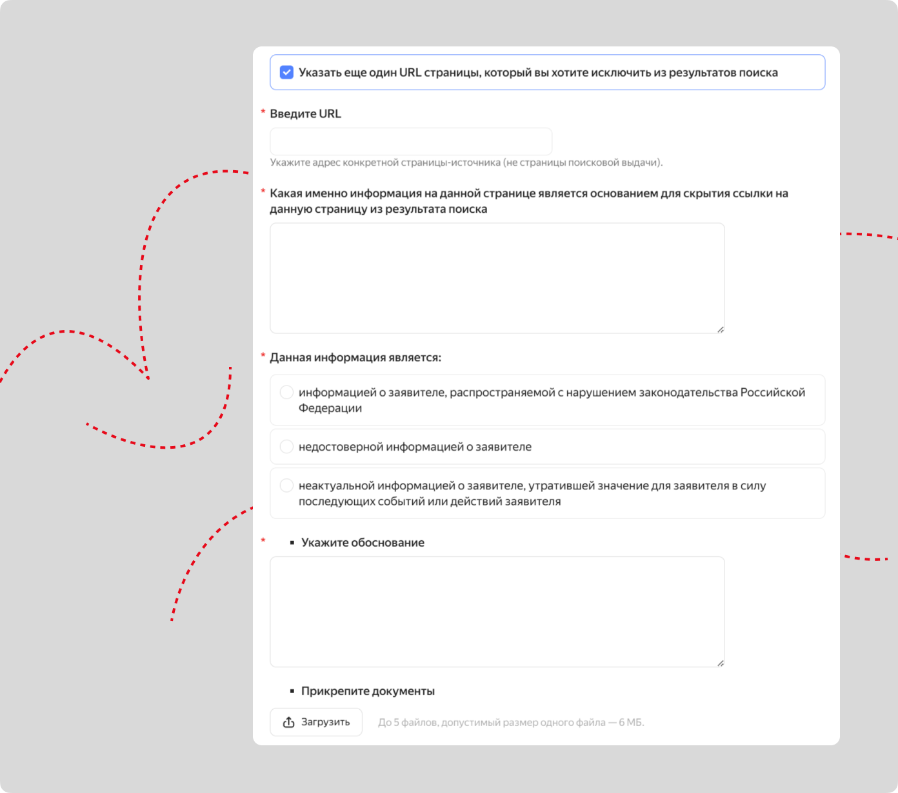Uncheck the additional URL page checkbox

[286, 72]
